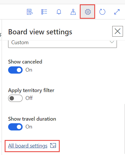125x155 pixels.
Task: Click the On label beside Show travel duration
Action: click(29, 127)
